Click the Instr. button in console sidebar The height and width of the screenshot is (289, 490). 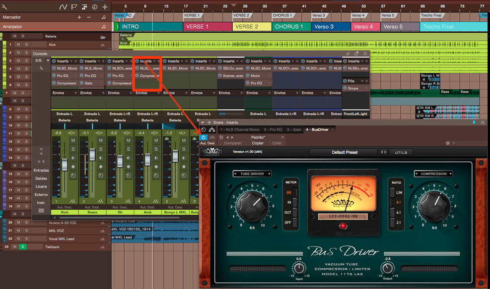(41, 203)
